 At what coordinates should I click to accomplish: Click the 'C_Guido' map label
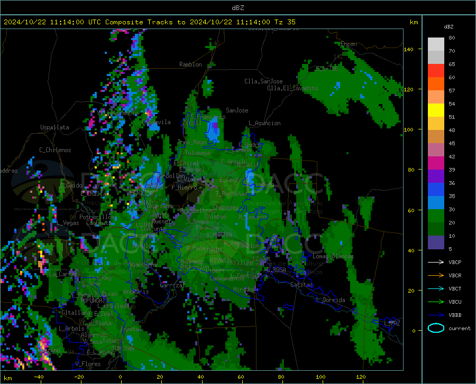tap(71, 185)
